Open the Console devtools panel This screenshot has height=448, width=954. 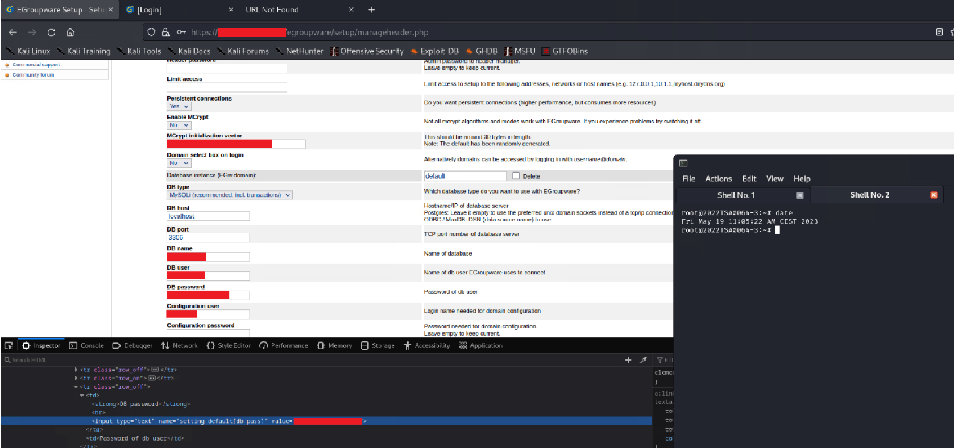click(86, 345)
